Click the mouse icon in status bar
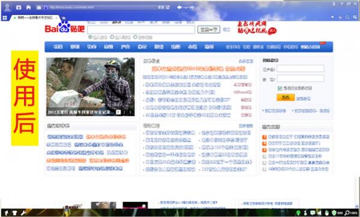The height and width of the screenshot is (217, 360). (327, 213)
